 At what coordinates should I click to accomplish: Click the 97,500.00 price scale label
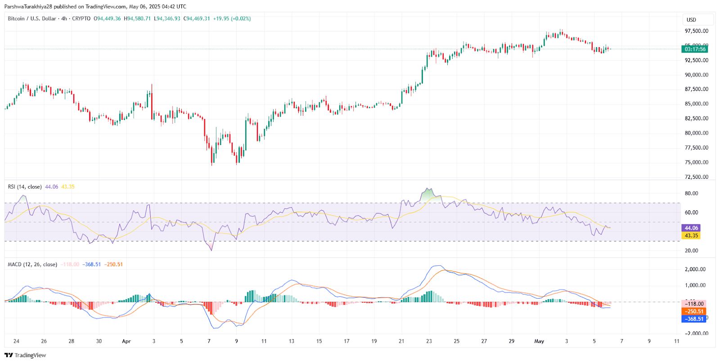click(x=696, y=31)
